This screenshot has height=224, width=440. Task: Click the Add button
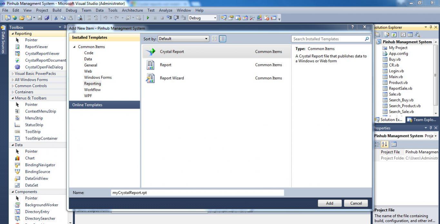329,203
